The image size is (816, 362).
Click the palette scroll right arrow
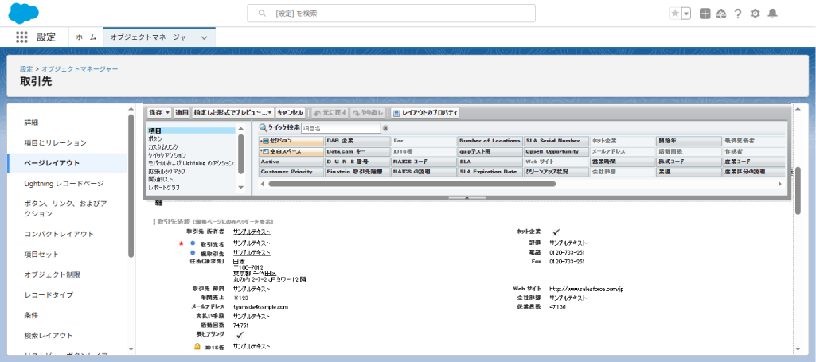pyautogui.click(x=779, y=184)
